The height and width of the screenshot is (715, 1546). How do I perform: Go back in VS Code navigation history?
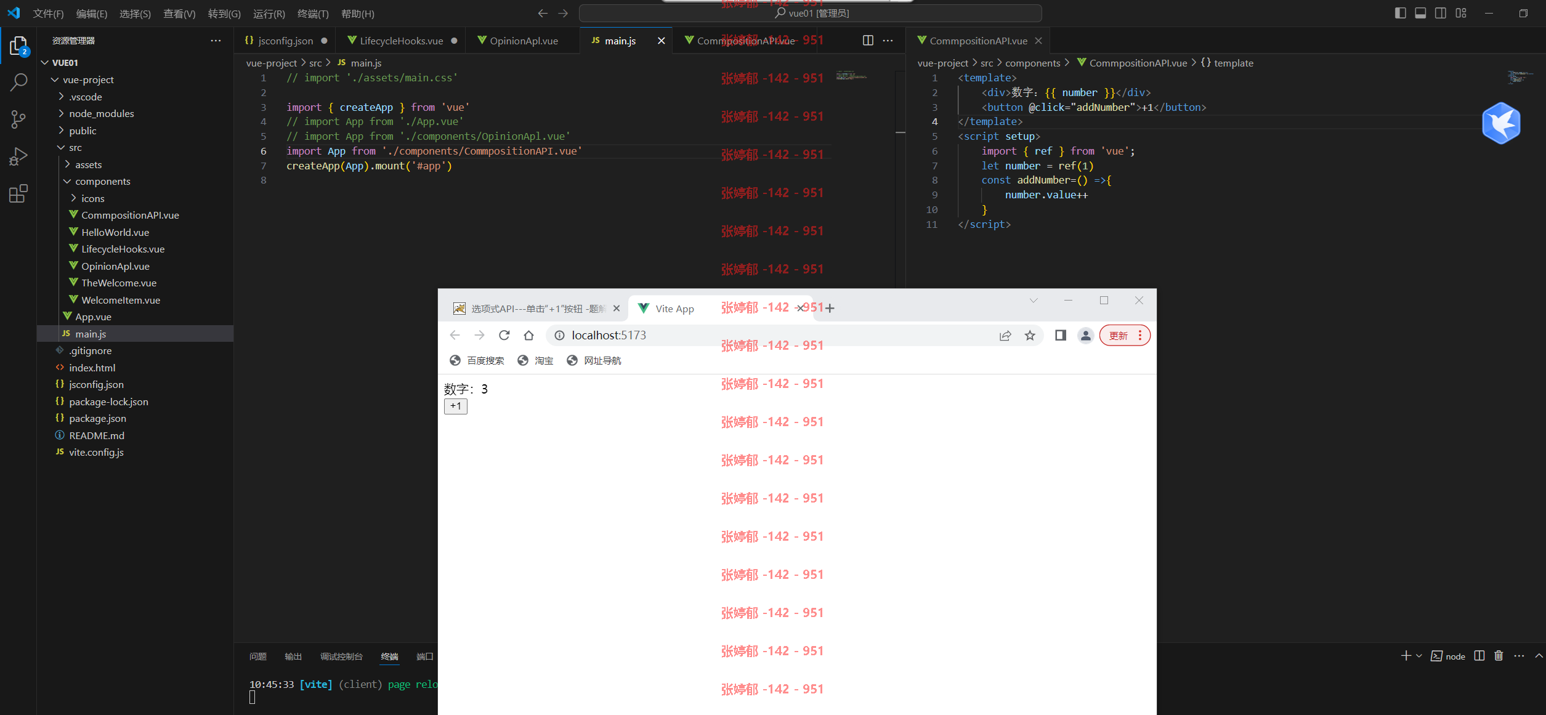tap(543, 13)
